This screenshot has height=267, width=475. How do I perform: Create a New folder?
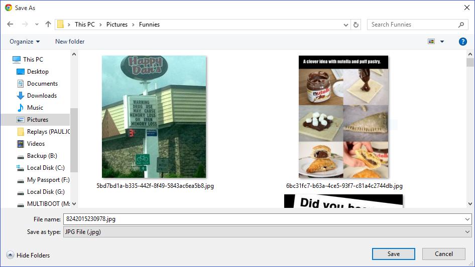point(70,42)
